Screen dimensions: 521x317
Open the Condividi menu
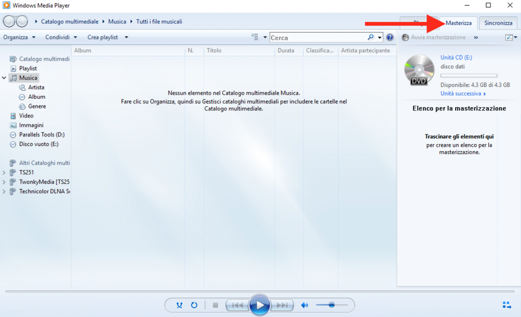61,37
